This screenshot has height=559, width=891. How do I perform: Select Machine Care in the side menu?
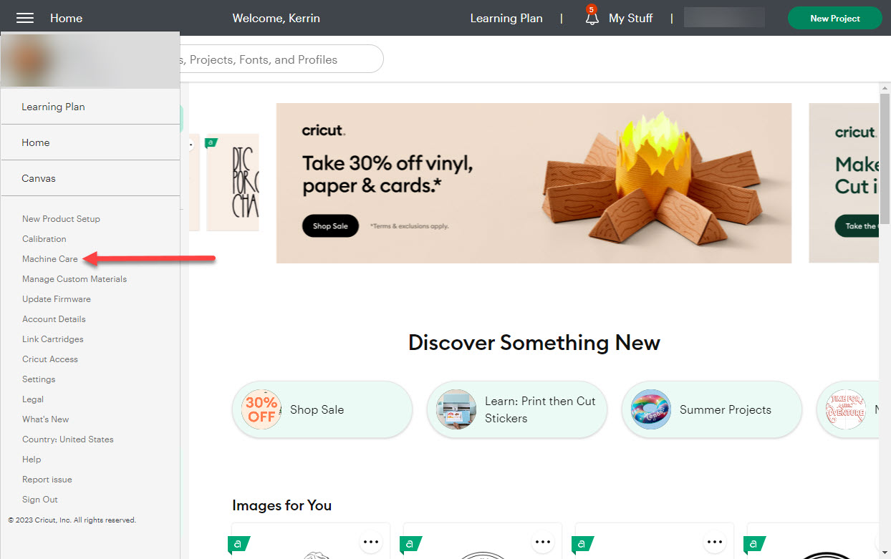tap(49, 259)
